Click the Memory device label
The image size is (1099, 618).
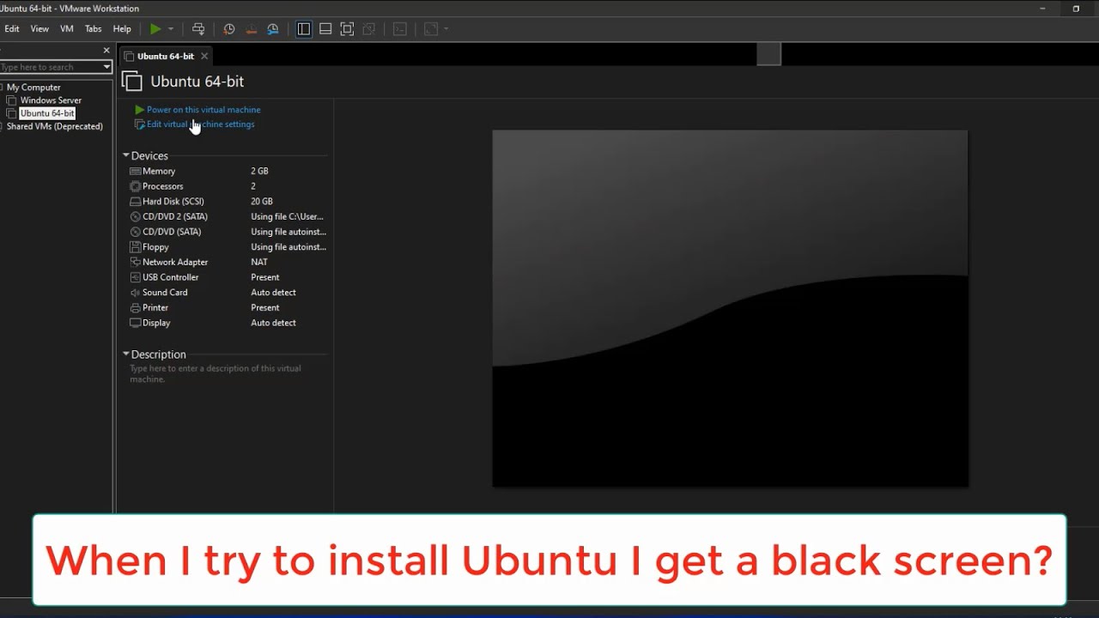[159, 171]
